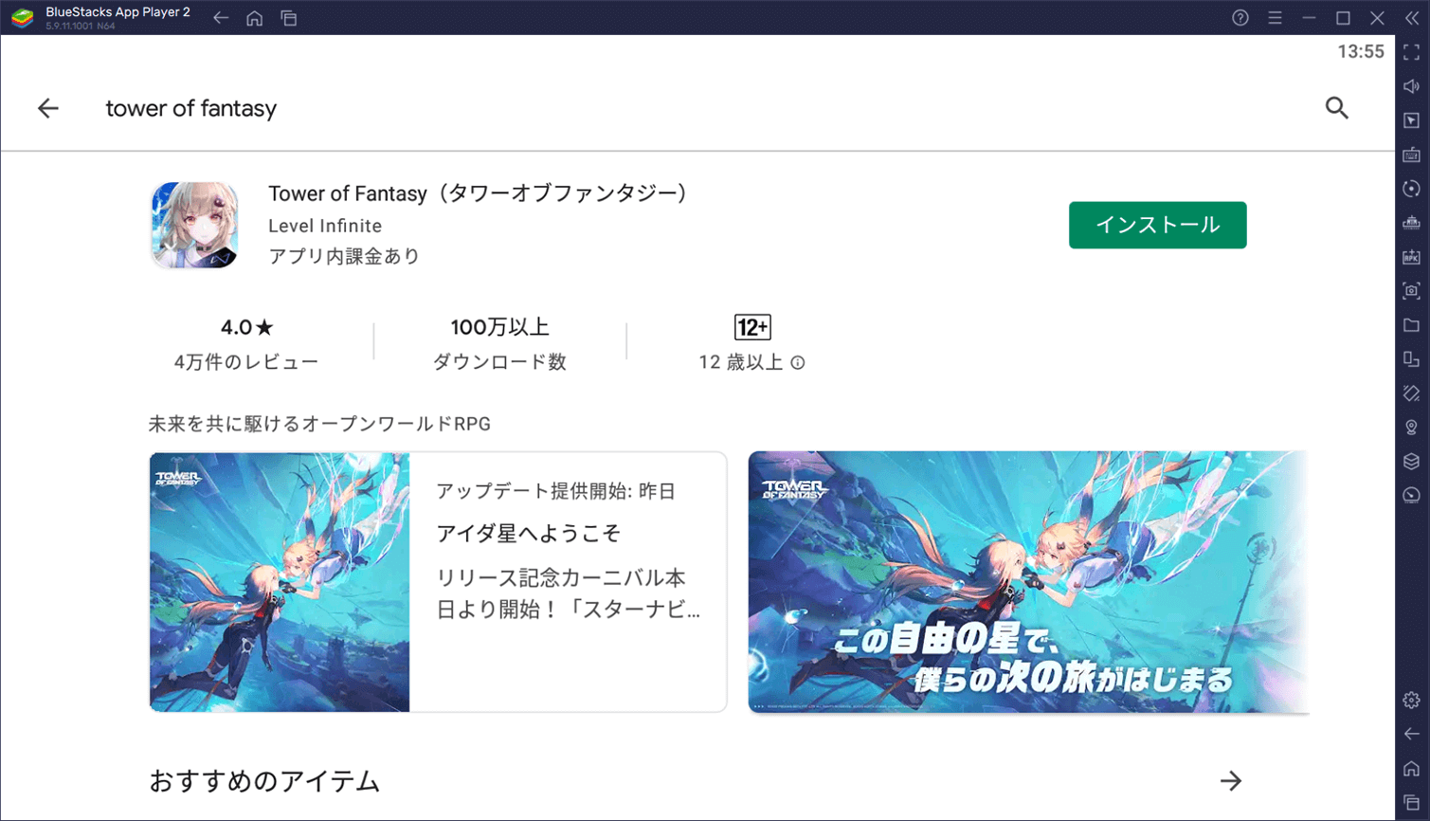Click the sidebar Android home icon
This screenshot has width=1430, height=821.
[x=1412, y=769]
